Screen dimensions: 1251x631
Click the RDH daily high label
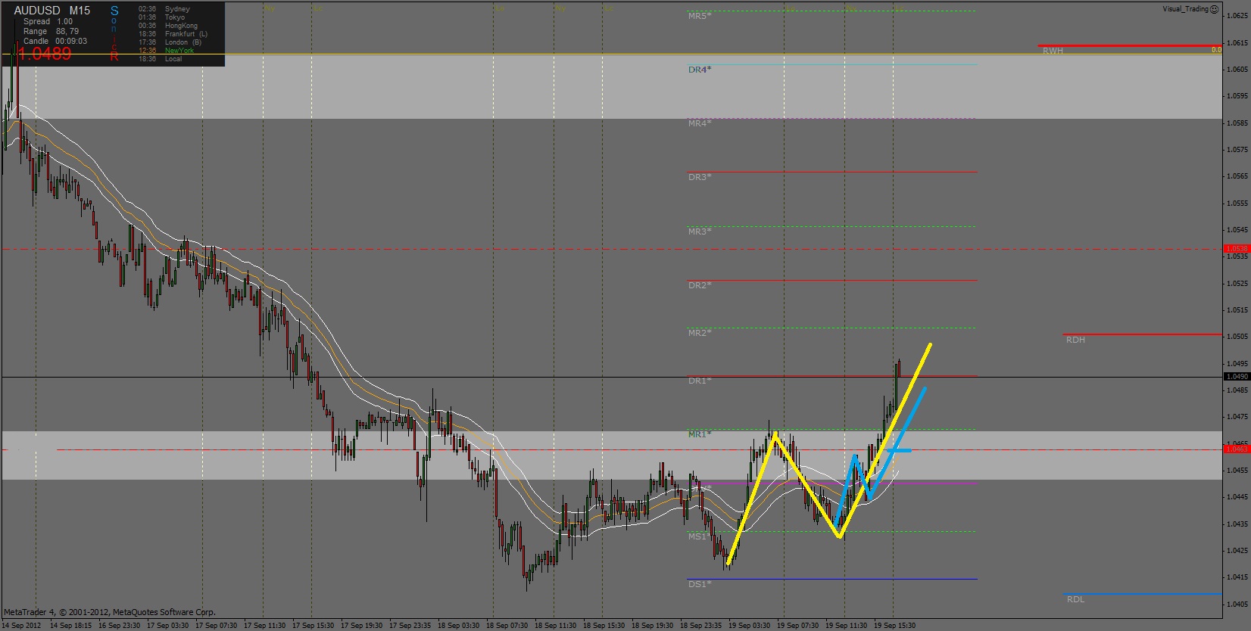click(x=1075, y=340)
